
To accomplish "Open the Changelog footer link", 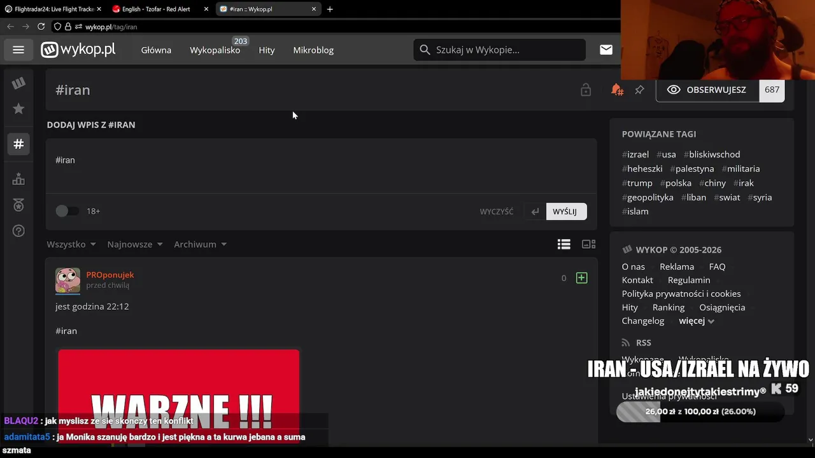I will (x=643, y=321).
